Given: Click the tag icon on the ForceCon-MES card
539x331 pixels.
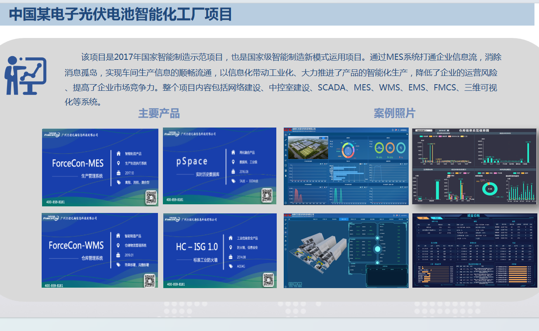Looking at the screenshot, I should tap(119, 182).
